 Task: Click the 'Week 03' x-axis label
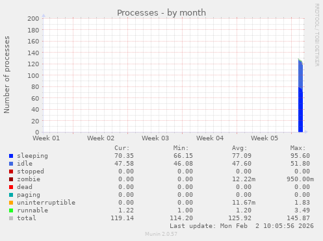[155, 138]
